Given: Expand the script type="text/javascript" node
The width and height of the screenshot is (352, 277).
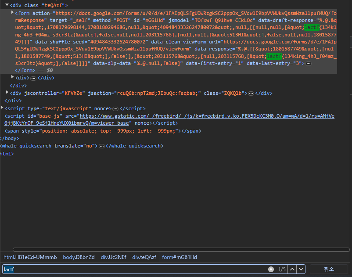Looking at the screenshot, I should (x=2, y=108).
